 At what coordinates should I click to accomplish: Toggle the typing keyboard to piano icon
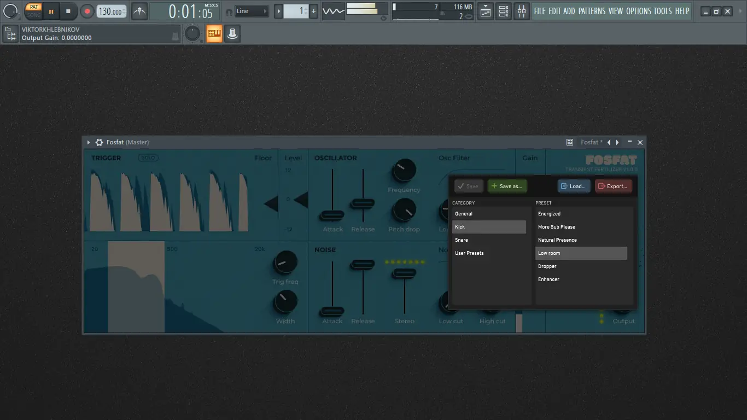point(214,34)
